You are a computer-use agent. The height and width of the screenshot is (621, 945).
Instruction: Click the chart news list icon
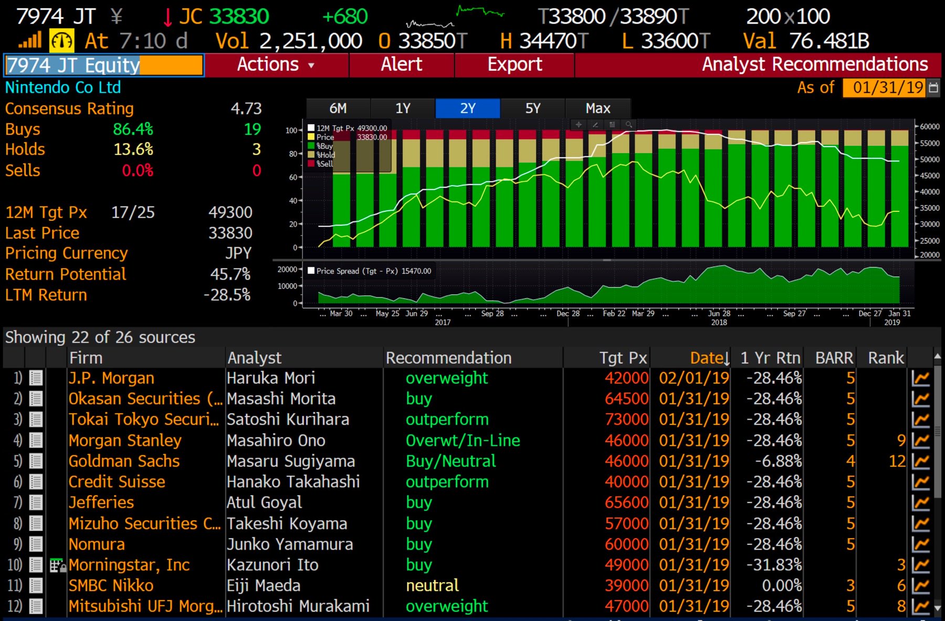pos(612,125)
